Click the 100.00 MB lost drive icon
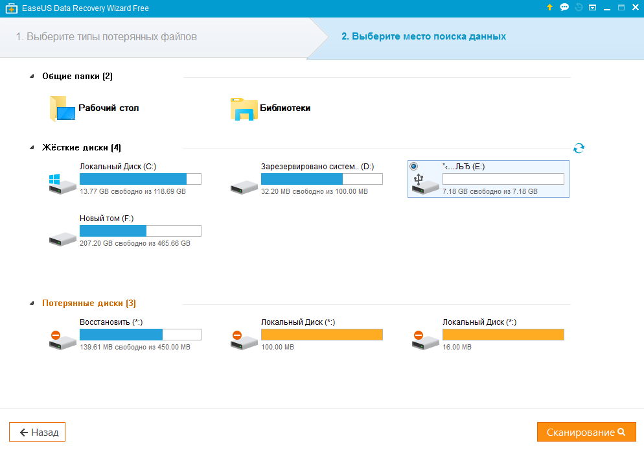The height and width of the screenshot is (450, 644). (x=244, y=340)
